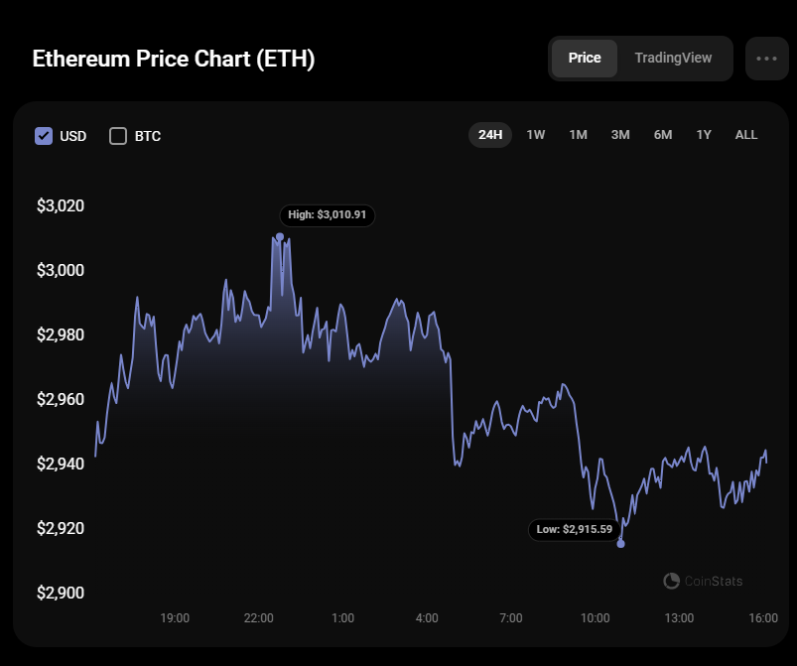
Task: Click the low point marker dot
Action: [621, 543]
